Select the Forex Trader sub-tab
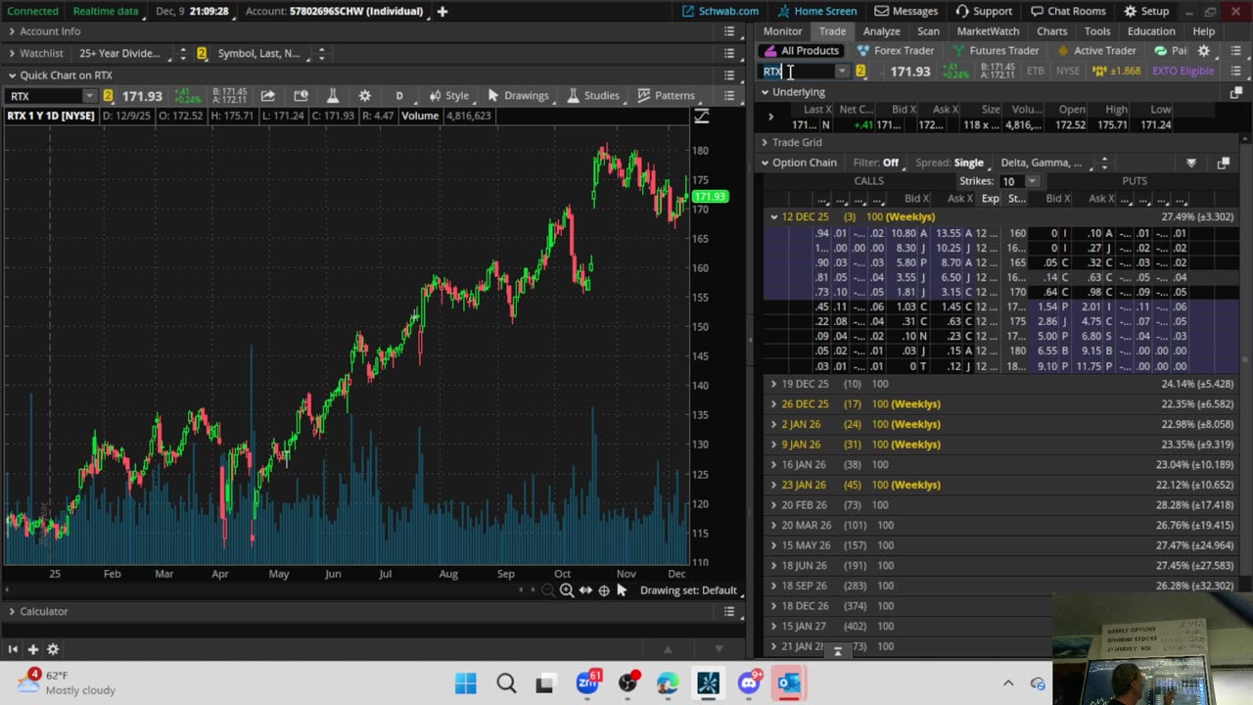 click(895, 51)
